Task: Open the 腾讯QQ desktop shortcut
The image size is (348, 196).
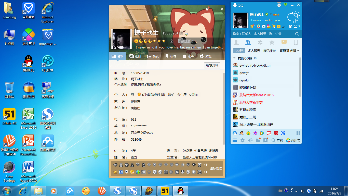Action: point(29,64)
